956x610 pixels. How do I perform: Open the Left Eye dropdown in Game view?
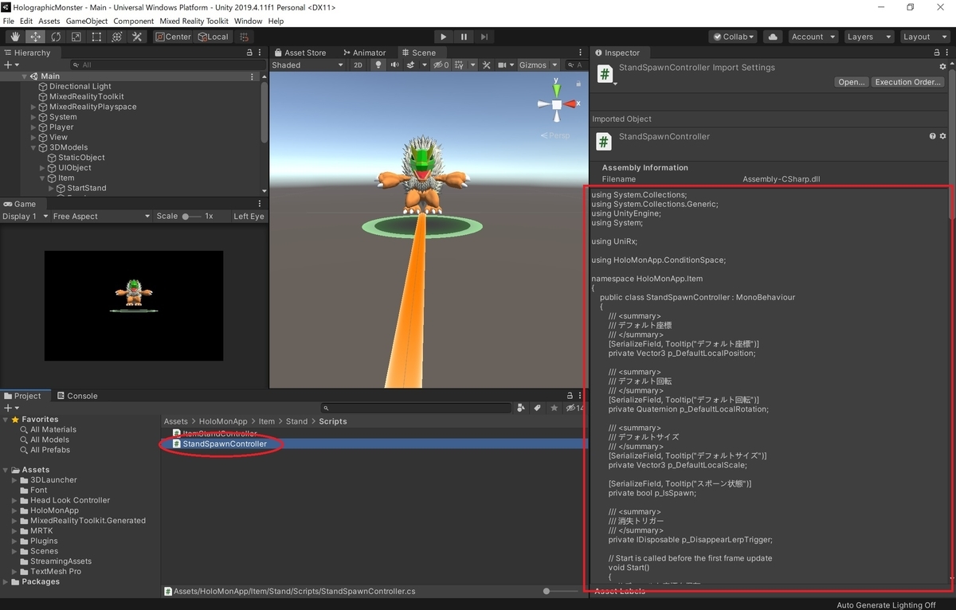click(x=249, y=216)
